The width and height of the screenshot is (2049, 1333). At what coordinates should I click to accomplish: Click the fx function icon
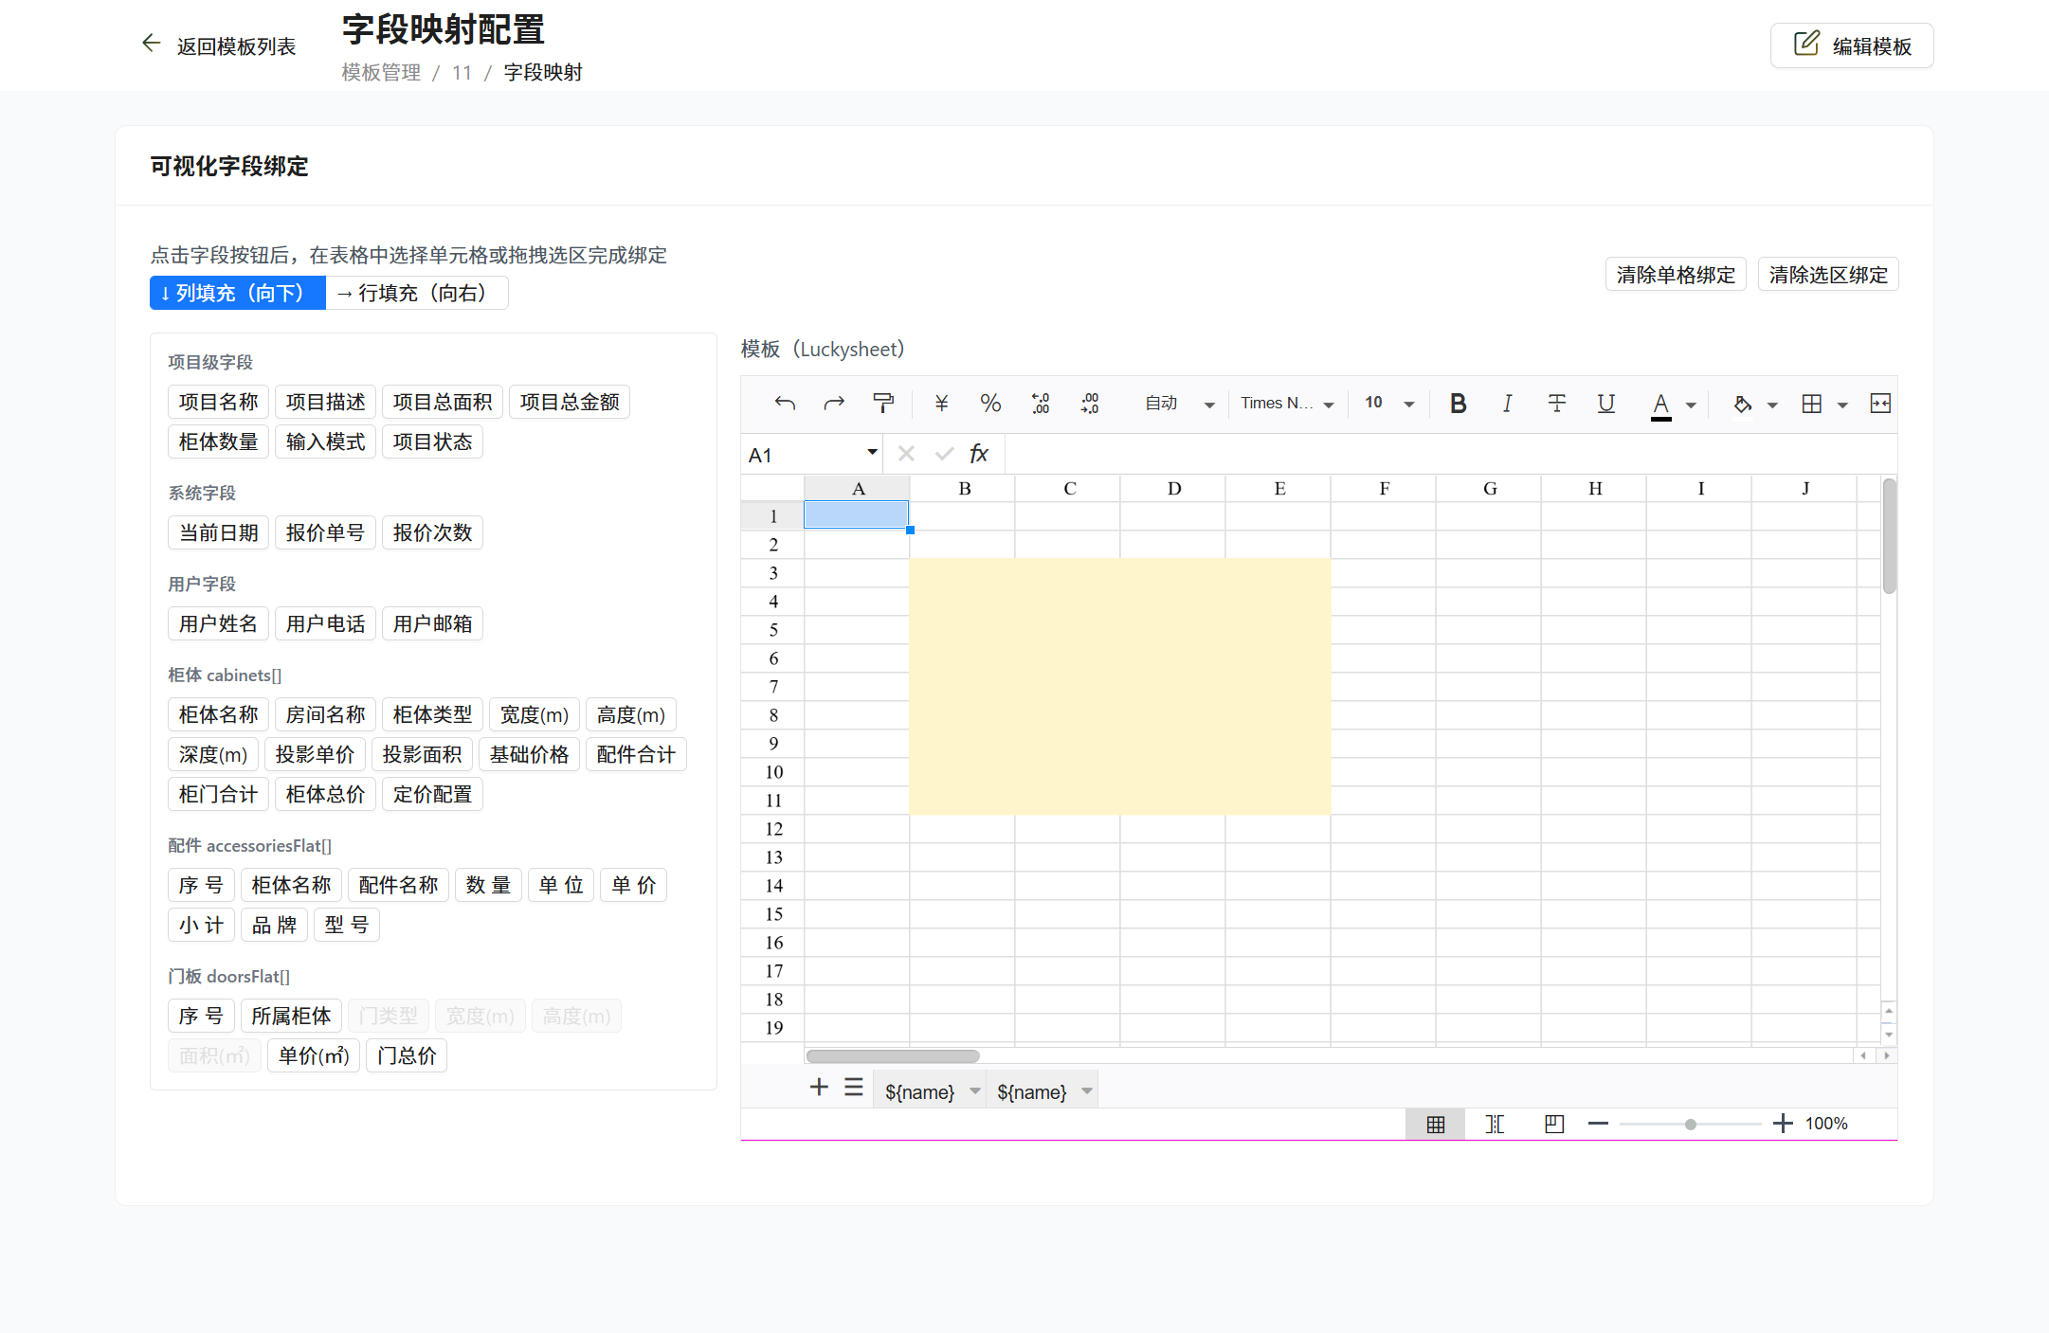(979, 454)
